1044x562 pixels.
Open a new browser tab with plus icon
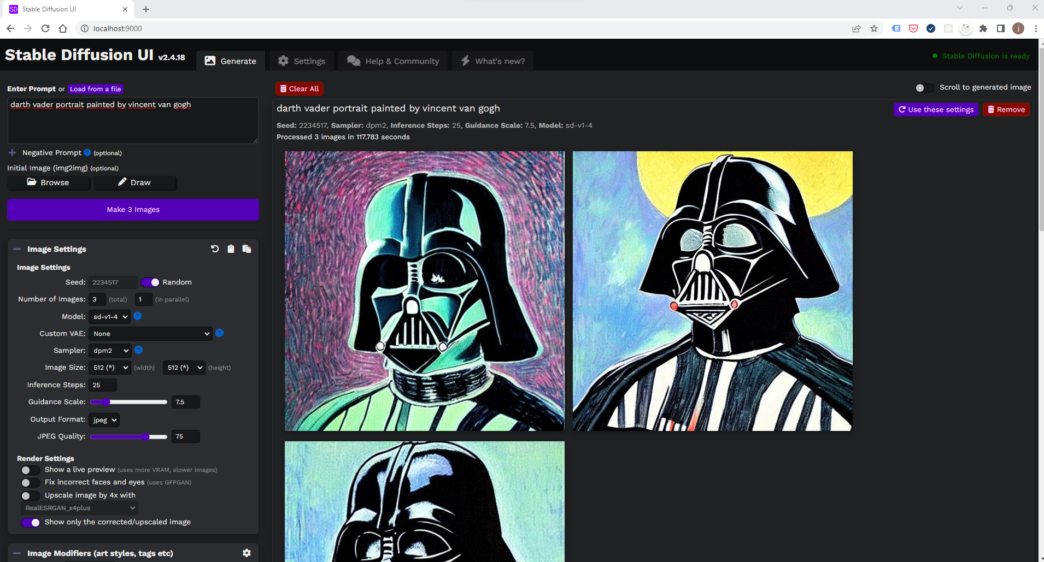pyautogui.click(x=146, y=9)
